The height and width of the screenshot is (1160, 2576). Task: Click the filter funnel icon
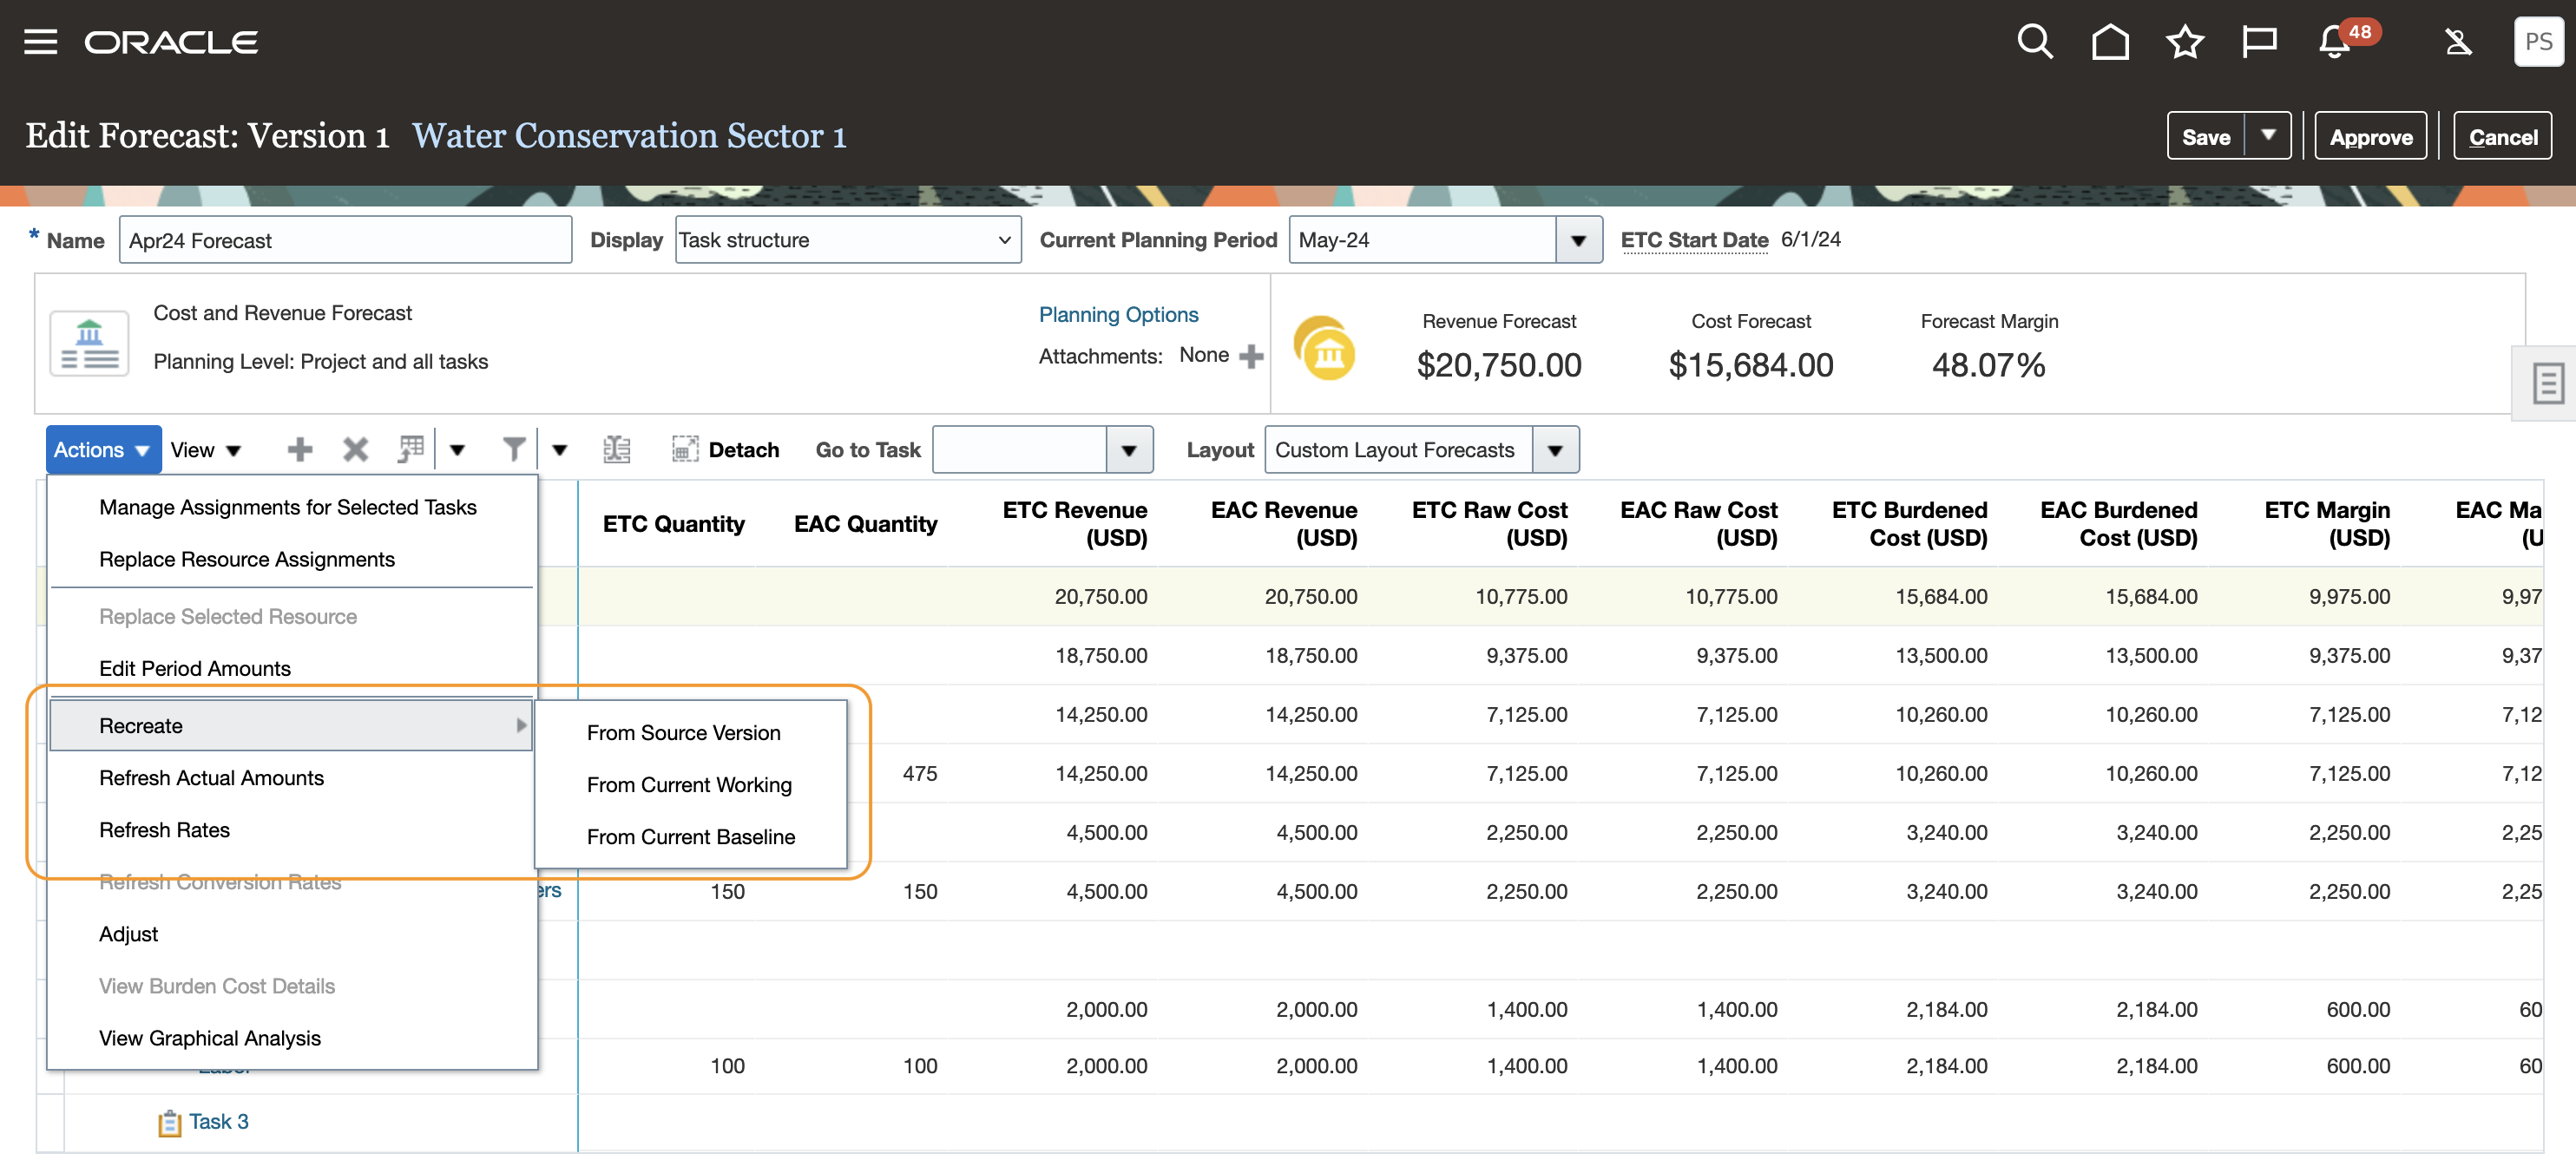[513, 450]
